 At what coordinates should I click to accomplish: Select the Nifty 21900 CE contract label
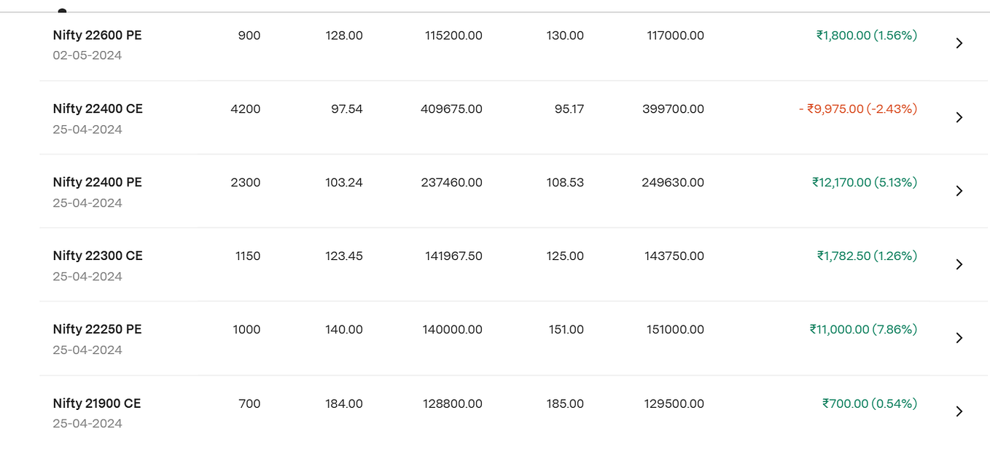98,403
